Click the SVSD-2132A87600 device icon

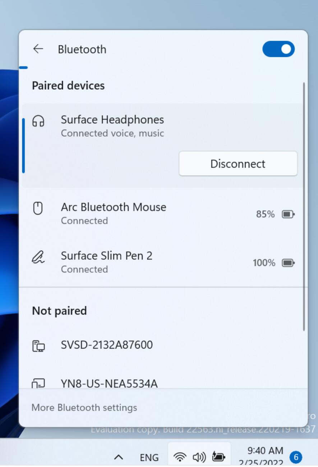38,346
